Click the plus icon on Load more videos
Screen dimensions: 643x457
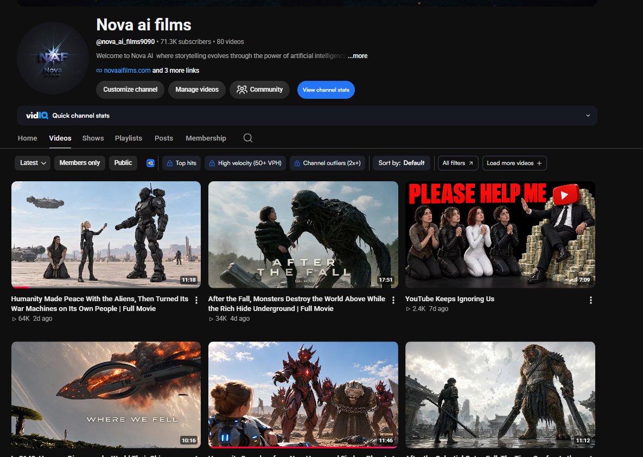539,163
